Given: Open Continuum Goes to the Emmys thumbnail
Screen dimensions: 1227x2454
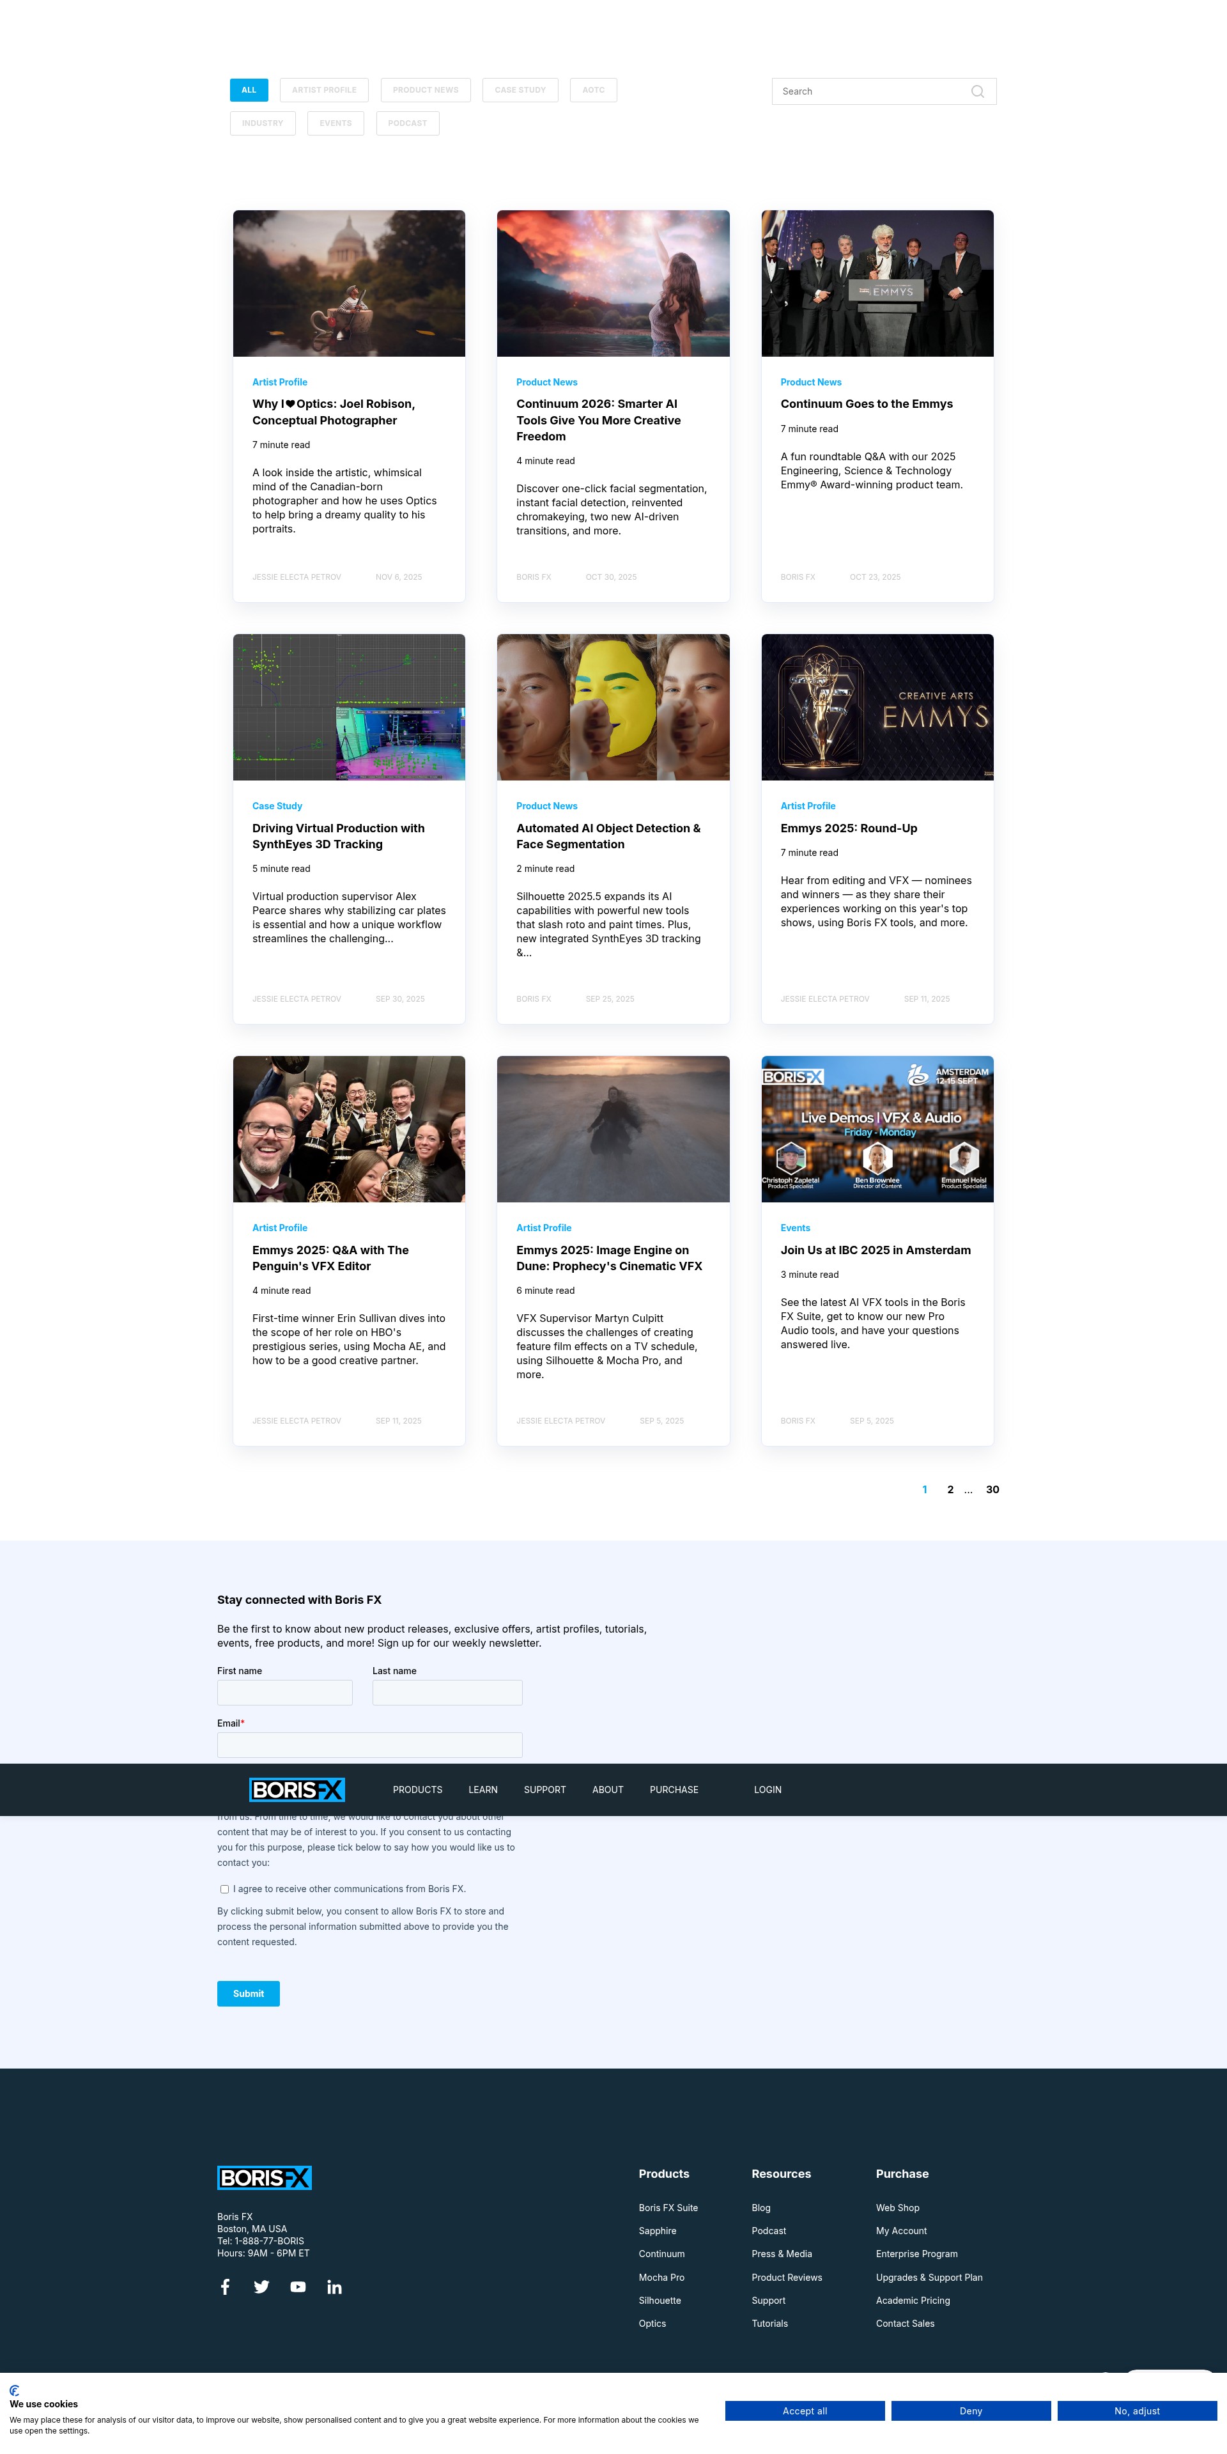Looking at the screenshot, I should [x=877, y=284].
